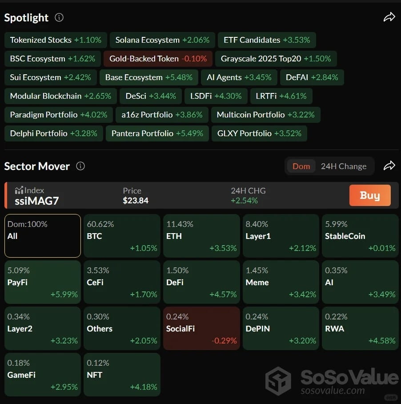This screenshot has width=401, height=404.
Task: Open the Base Ecosystem spotlight tag
Action: click(149, 77)
